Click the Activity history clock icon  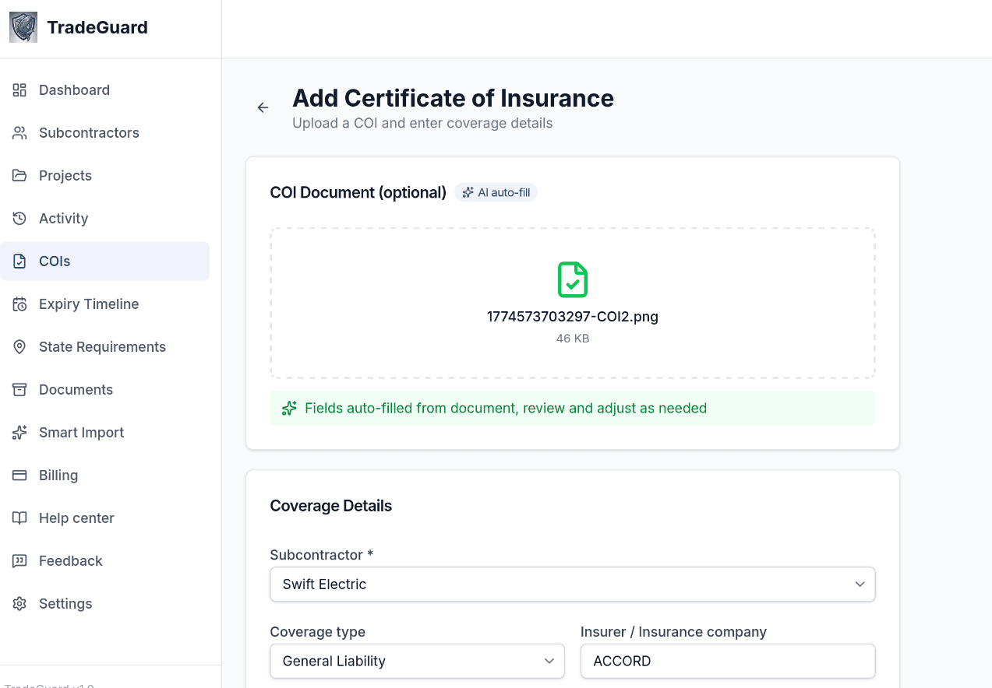(x=19, y=219)
